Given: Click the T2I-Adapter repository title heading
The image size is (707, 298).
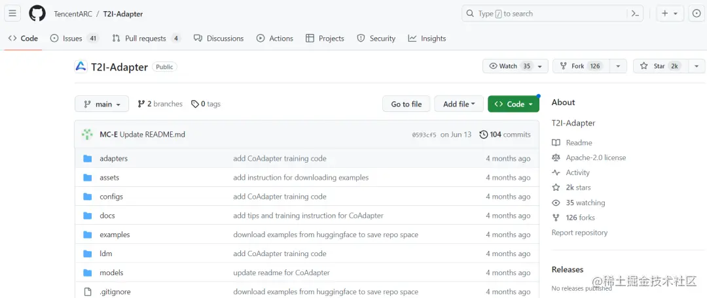Looking at the screenshot, I should 120,67.
